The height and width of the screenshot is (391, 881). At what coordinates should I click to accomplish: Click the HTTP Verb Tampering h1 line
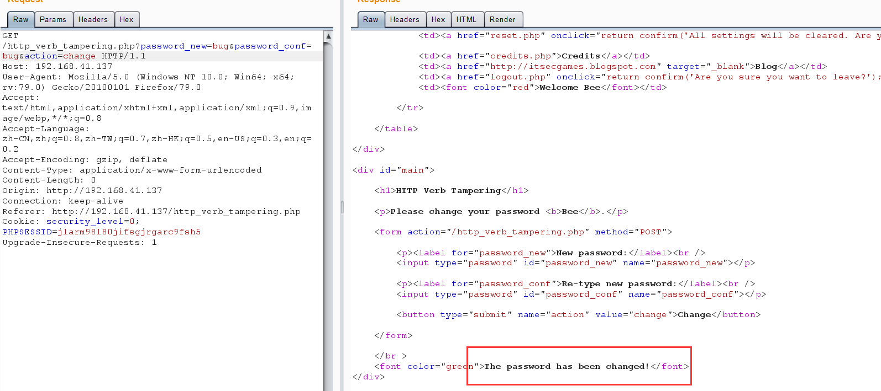point(452,190)
